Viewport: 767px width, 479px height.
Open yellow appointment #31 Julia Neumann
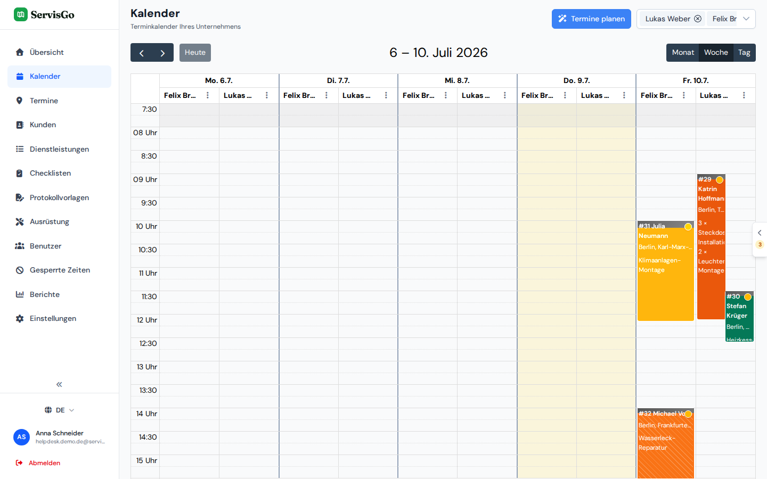tap(665, 271)
